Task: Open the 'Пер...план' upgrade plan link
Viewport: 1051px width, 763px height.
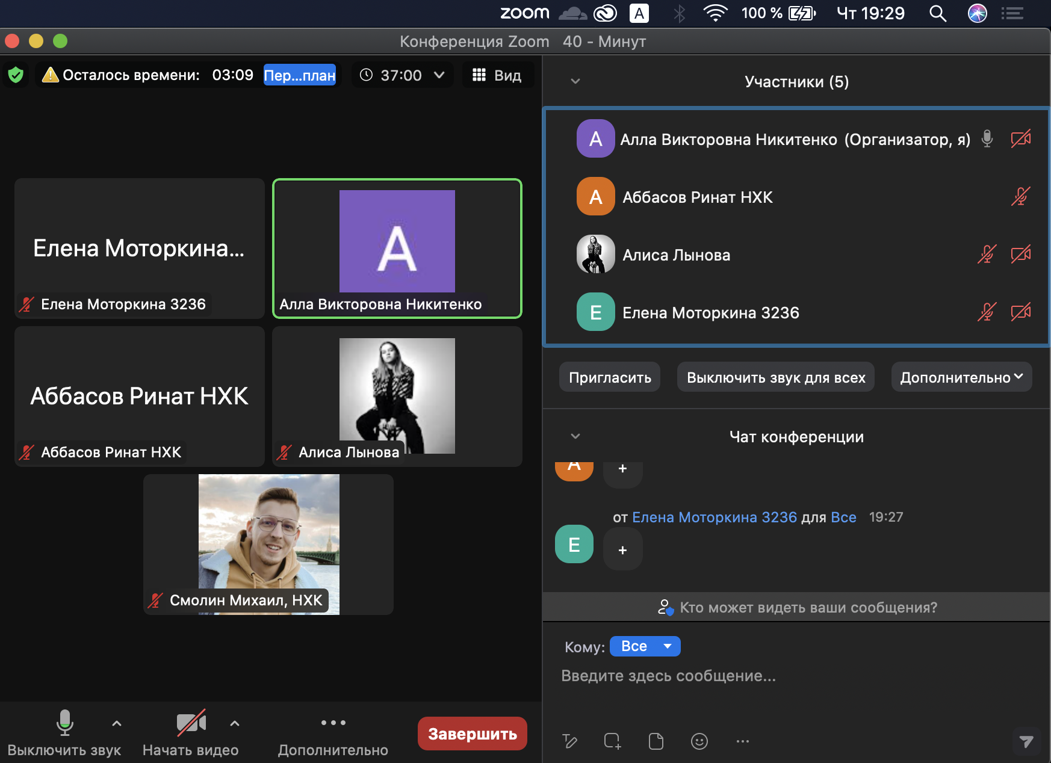Action: [x=300, y=75]
